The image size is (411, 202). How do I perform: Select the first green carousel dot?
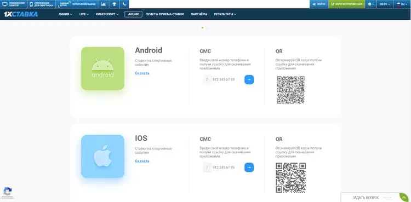click(x=202, y=27)
